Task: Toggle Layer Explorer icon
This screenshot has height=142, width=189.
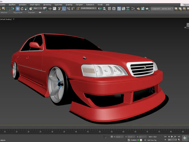Action: coord(114,9)
